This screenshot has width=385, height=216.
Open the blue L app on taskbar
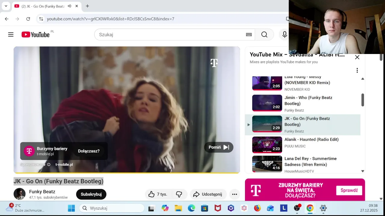click(284, 208)
